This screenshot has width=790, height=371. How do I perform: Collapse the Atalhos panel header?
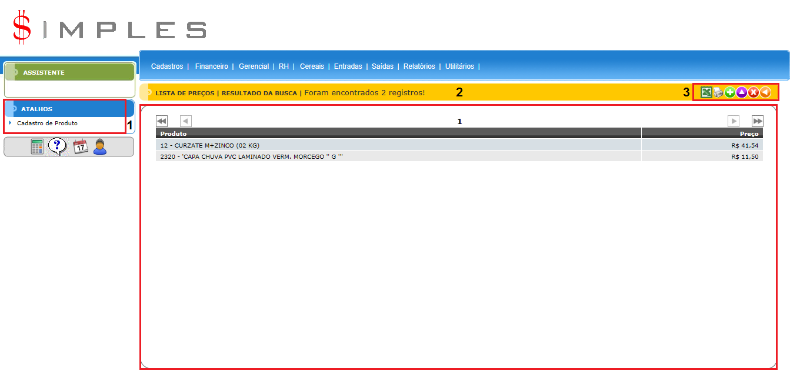36,109
